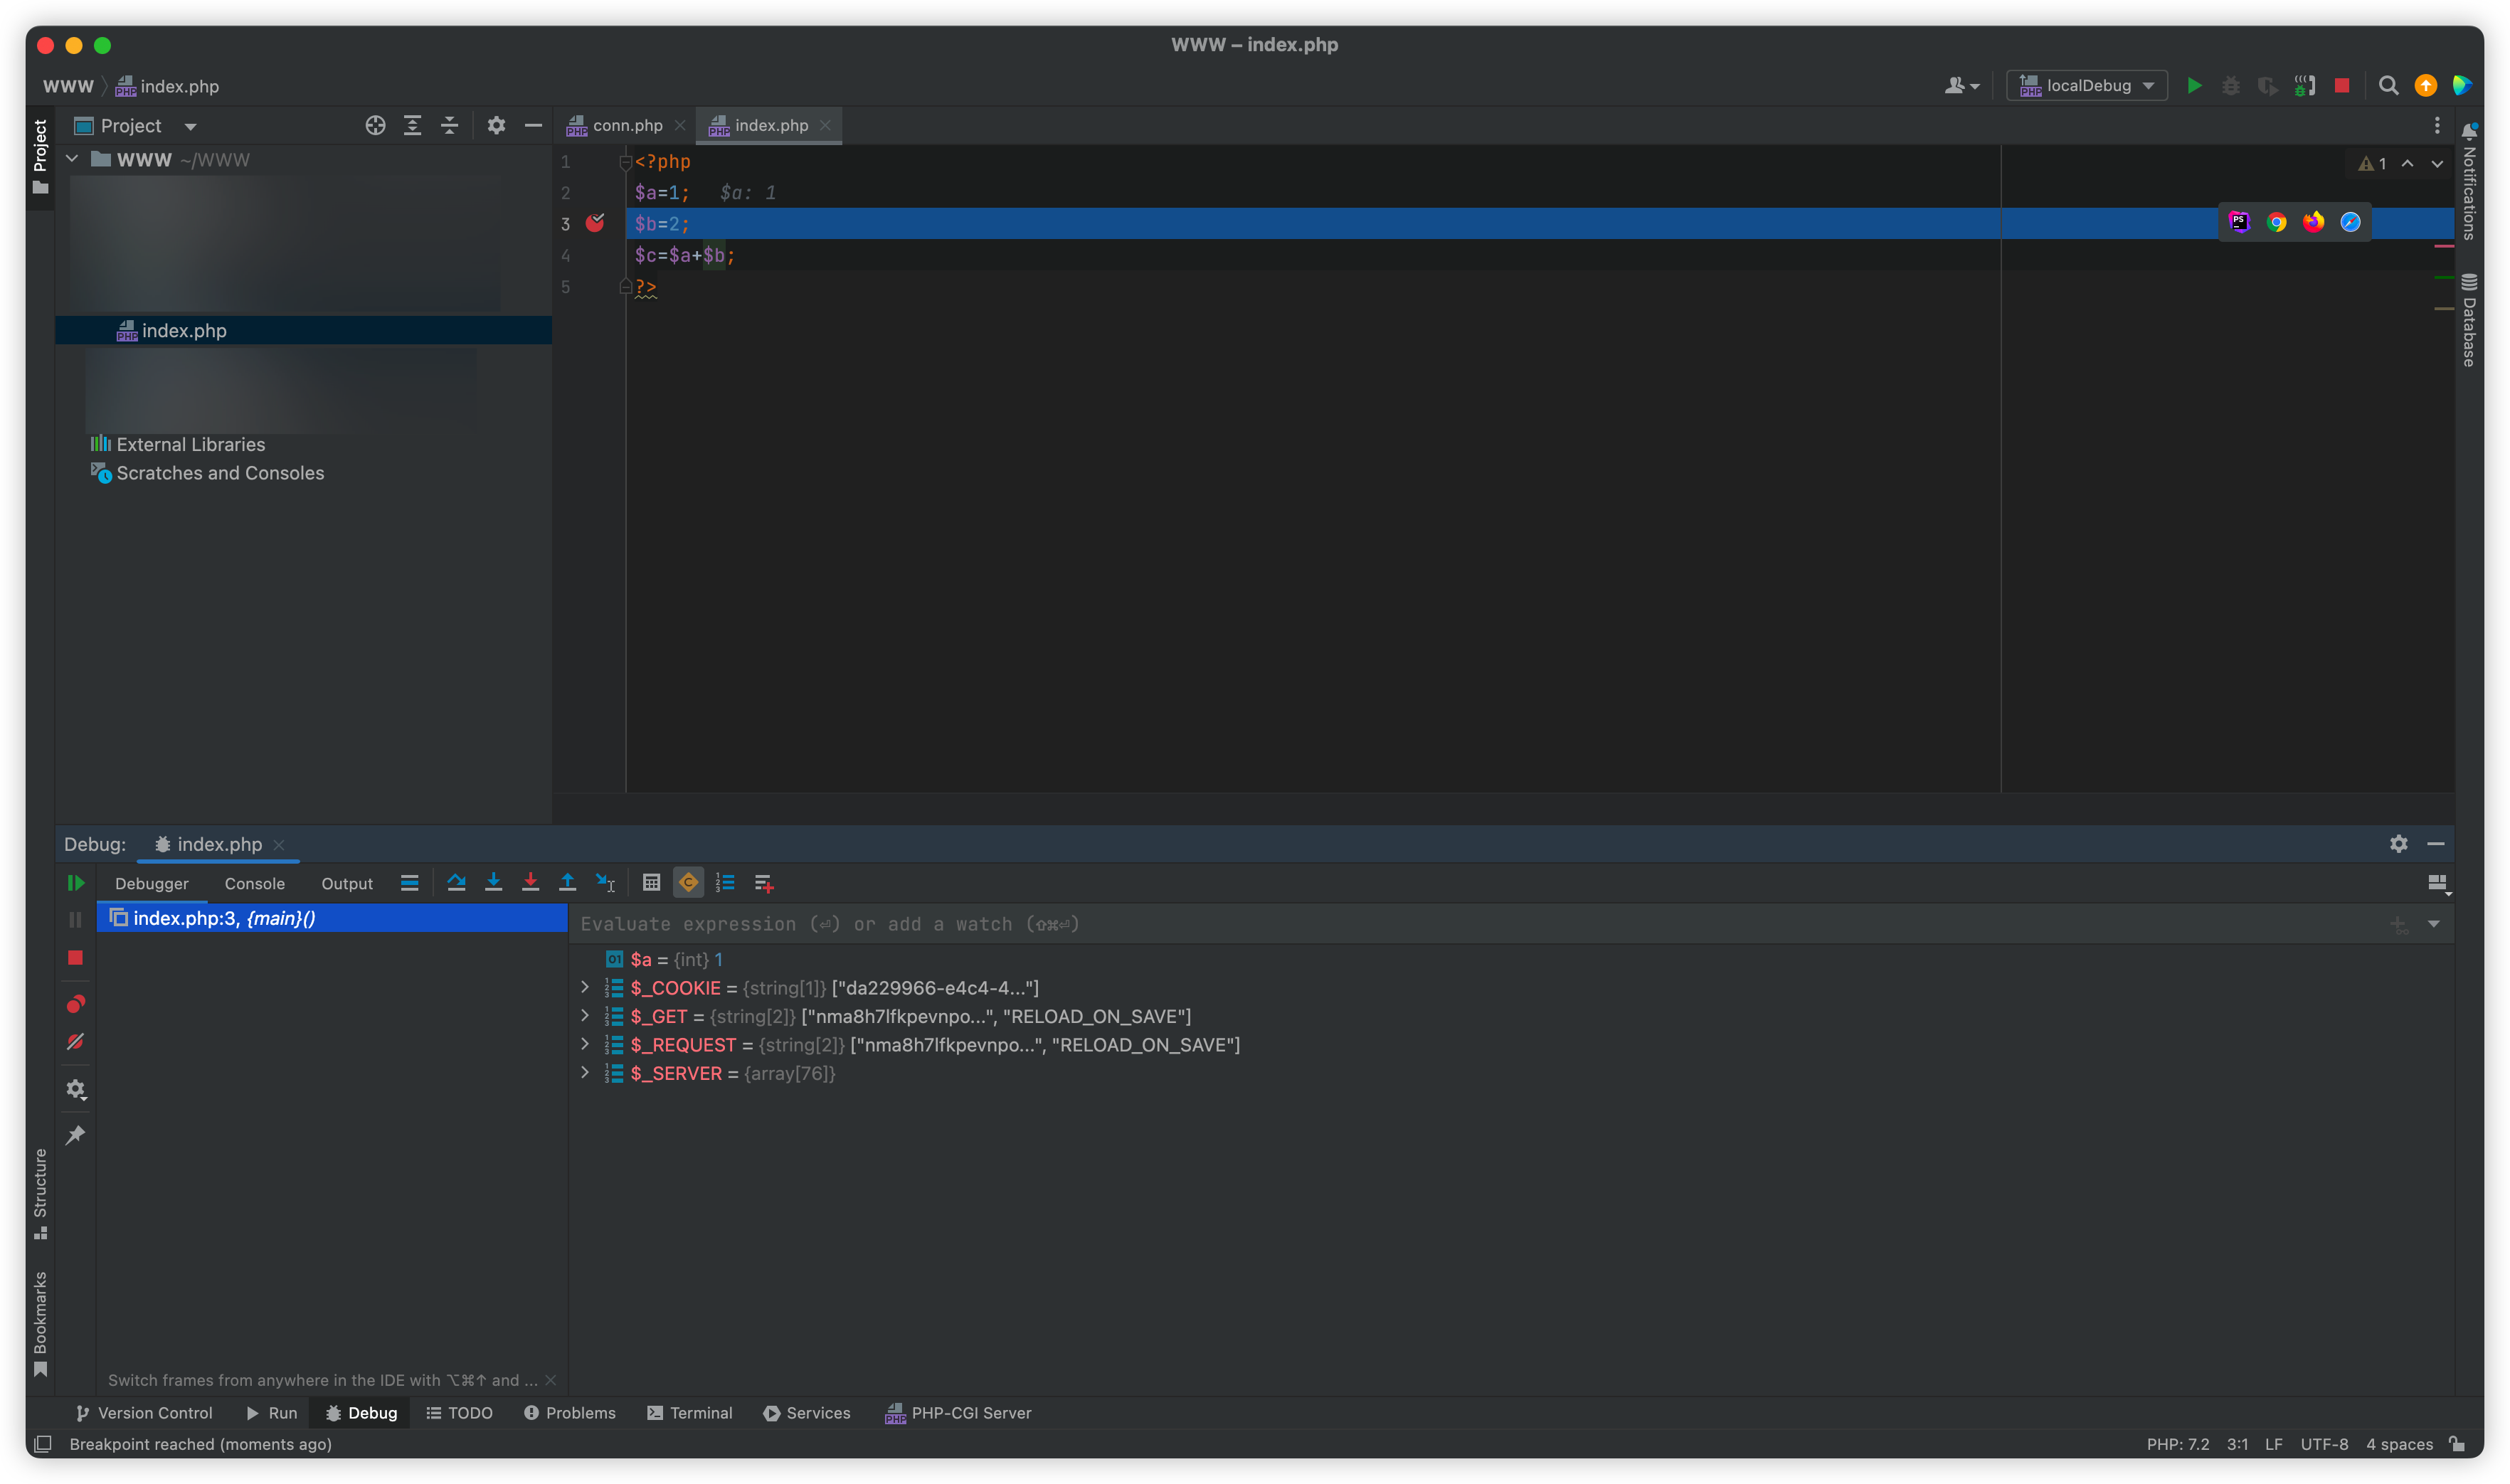Viewport: 2510px width, 1484px height.
Task: Click Collapse All in the Project panel
Action: coord(450,126)
